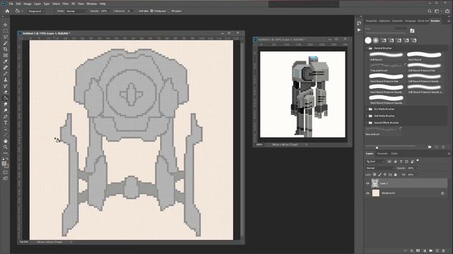This screenshot has height=254, width=453.
Task: Open the Mode Normal dropdown in options bar
Action: coord(76,11)
